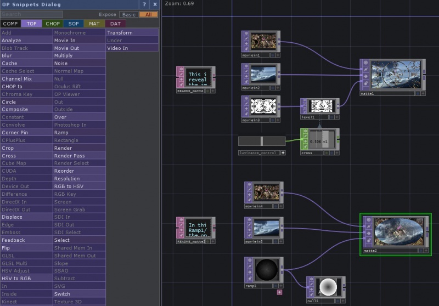
Task: Click the viewer active flag on matte1 node
Action: click(365, 63)
